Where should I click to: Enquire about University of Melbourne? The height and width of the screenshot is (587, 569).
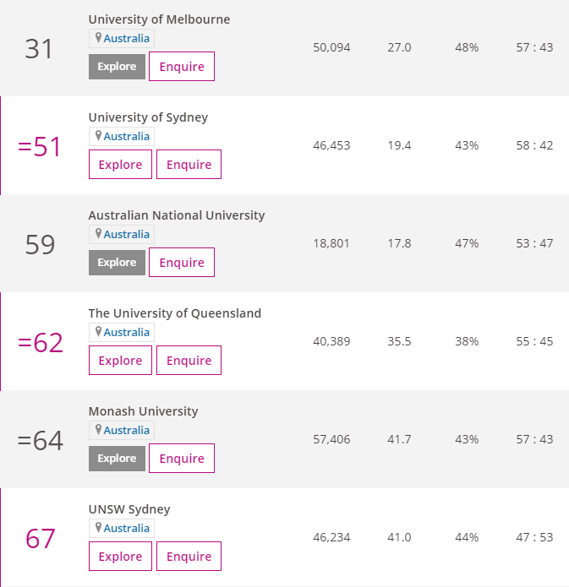tap(182, 66)
